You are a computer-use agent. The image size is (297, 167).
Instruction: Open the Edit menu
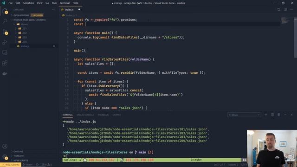[18, 3]
